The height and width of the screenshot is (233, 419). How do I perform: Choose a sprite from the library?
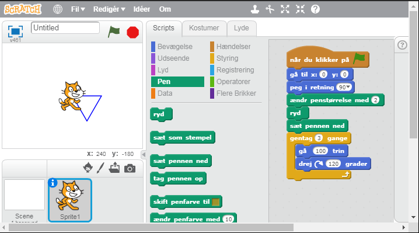tap(88, 168)
